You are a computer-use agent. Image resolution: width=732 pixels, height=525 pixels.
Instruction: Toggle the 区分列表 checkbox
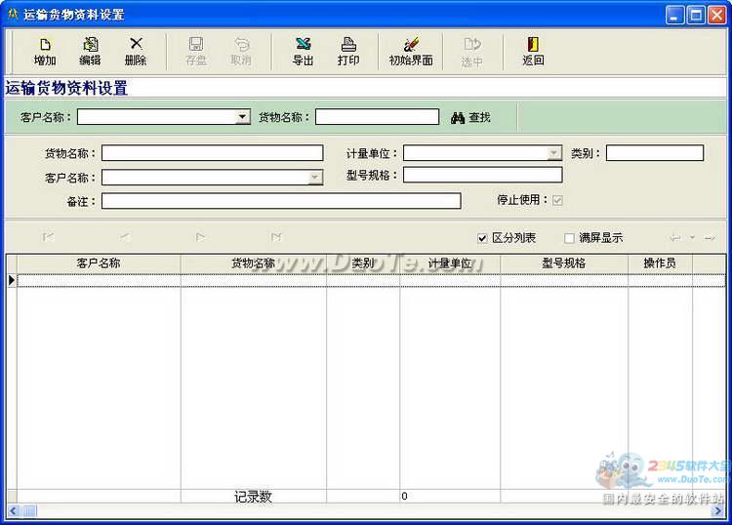[482, 238]
